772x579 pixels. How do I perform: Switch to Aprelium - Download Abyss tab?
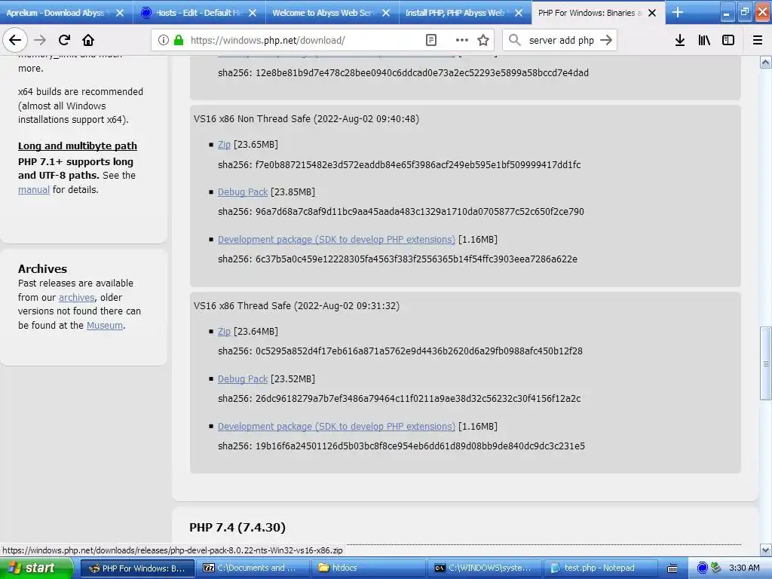tap(66, 13)
